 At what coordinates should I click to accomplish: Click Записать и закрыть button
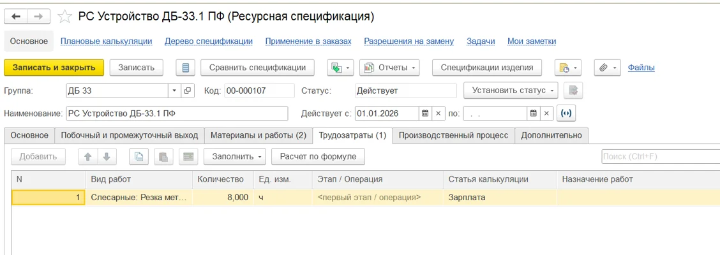54,68
